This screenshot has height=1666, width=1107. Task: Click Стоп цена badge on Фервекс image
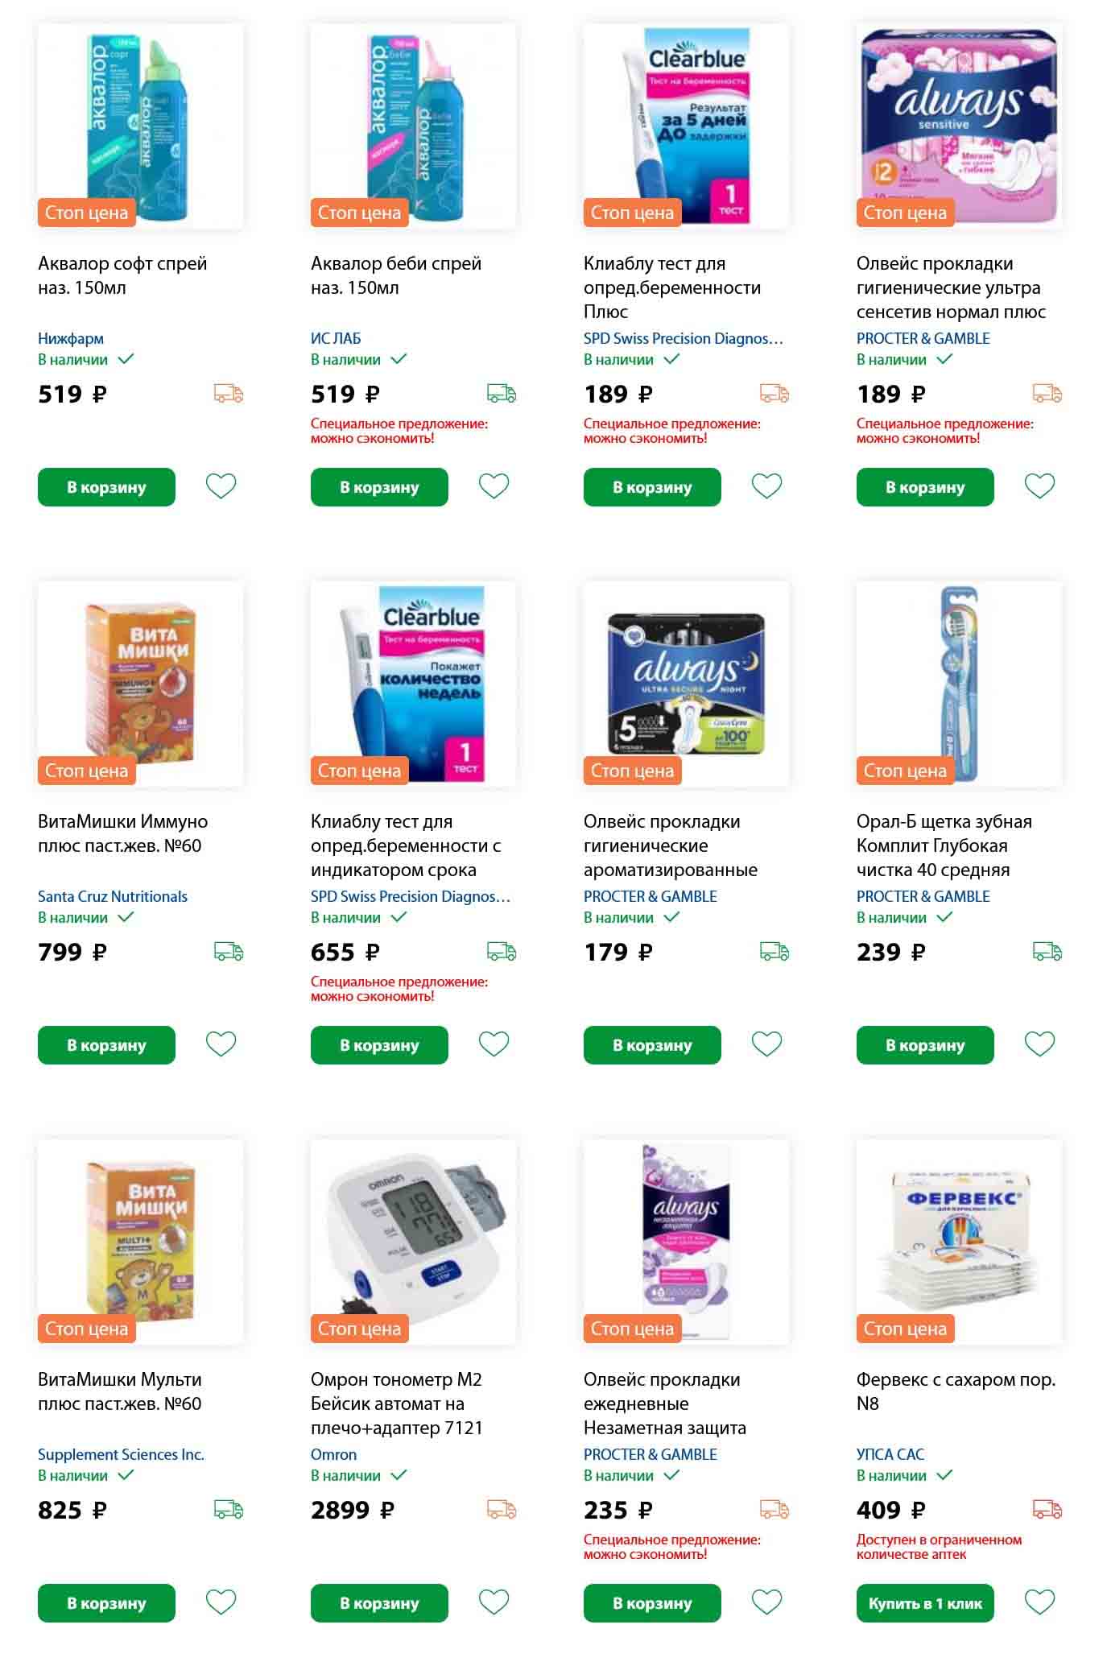[x=905, y=1329]
